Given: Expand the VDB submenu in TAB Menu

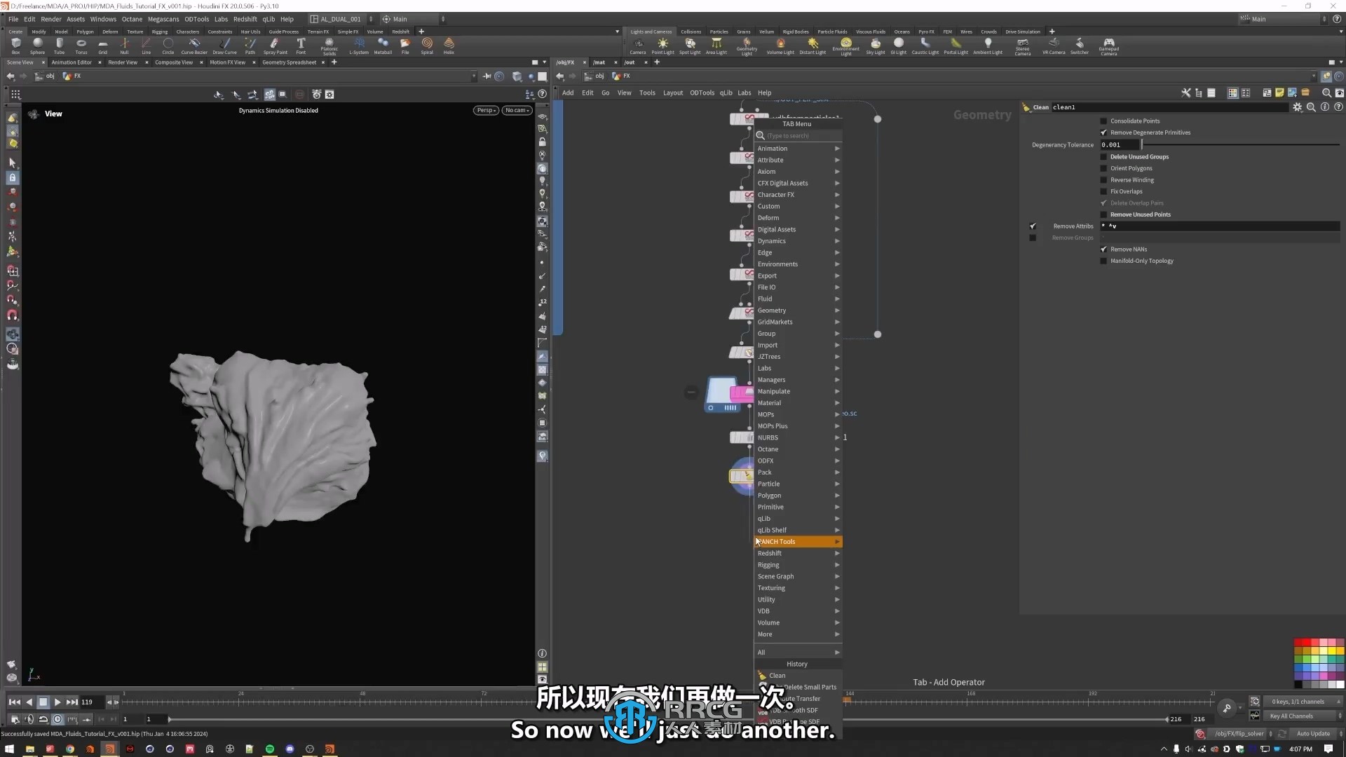Looking at the screenshot, I should pos(798,611).
